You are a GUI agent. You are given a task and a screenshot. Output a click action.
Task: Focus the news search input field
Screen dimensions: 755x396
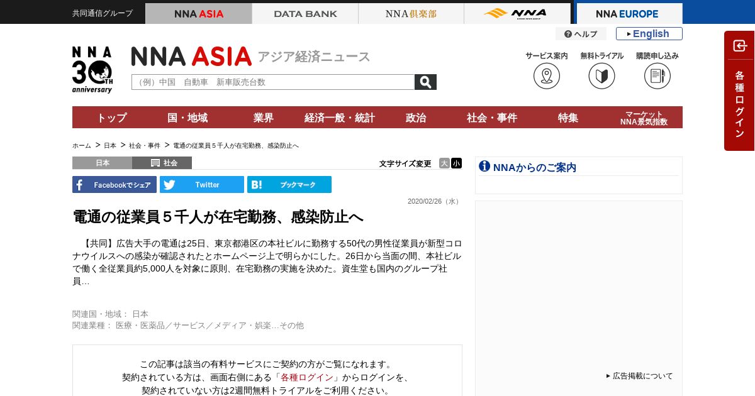pos(273,82)
